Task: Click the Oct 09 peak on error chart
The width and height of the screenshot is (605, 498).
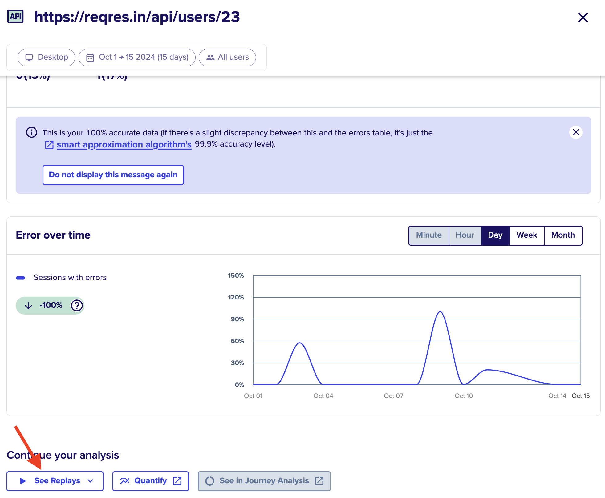Action: tap(440, 312)
